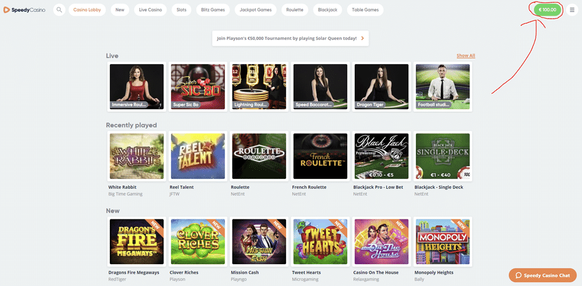Open Clover Riches game thumbnail
The image size is (582, 286).
tap(198, 242)
